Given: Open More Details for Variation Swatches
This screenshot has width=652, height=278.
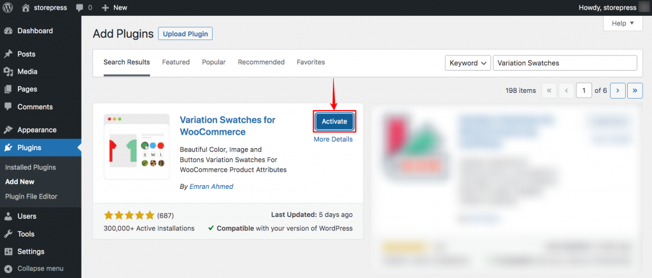Looking at the screenshot, I should click(x=333, y=139).
